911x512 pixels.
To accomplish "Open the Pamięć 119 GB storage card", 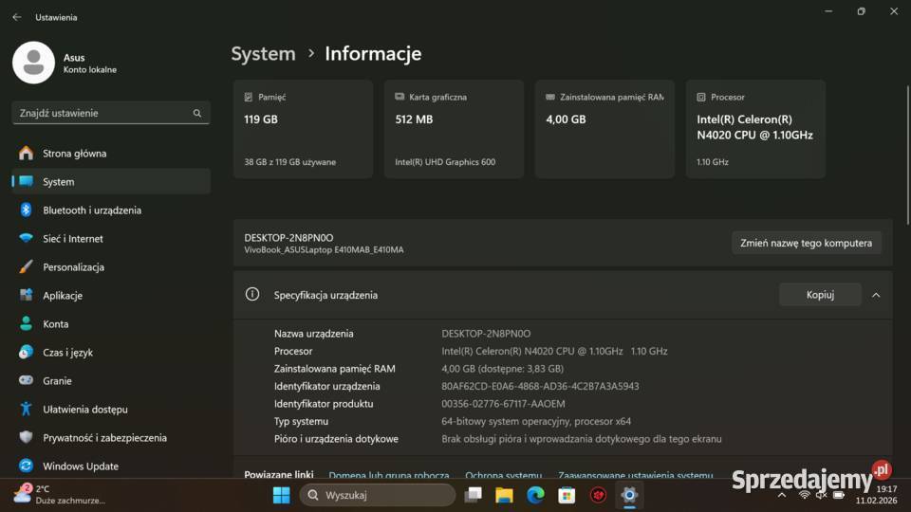I will [303, 129].
